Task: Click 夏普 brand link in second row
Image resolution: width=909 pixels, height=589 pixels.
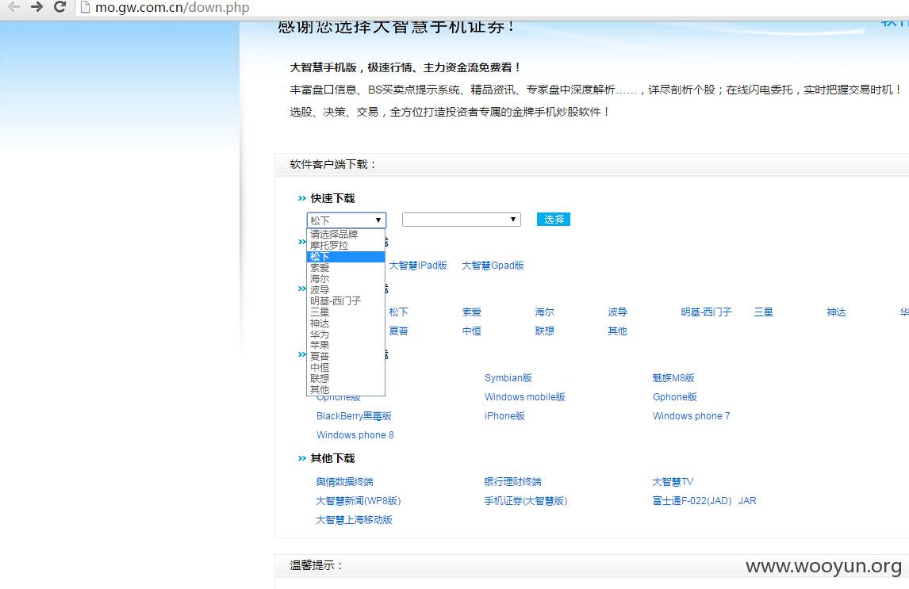Action: pyautogui.click(x=398, y=331)
